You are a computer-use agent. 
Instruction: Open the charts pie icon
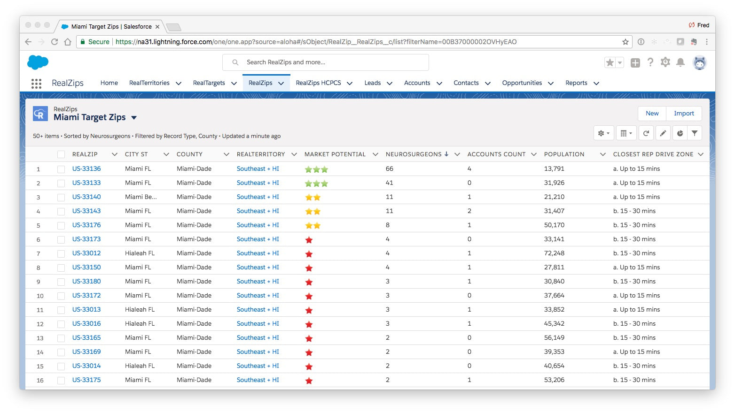click(680, 133)
